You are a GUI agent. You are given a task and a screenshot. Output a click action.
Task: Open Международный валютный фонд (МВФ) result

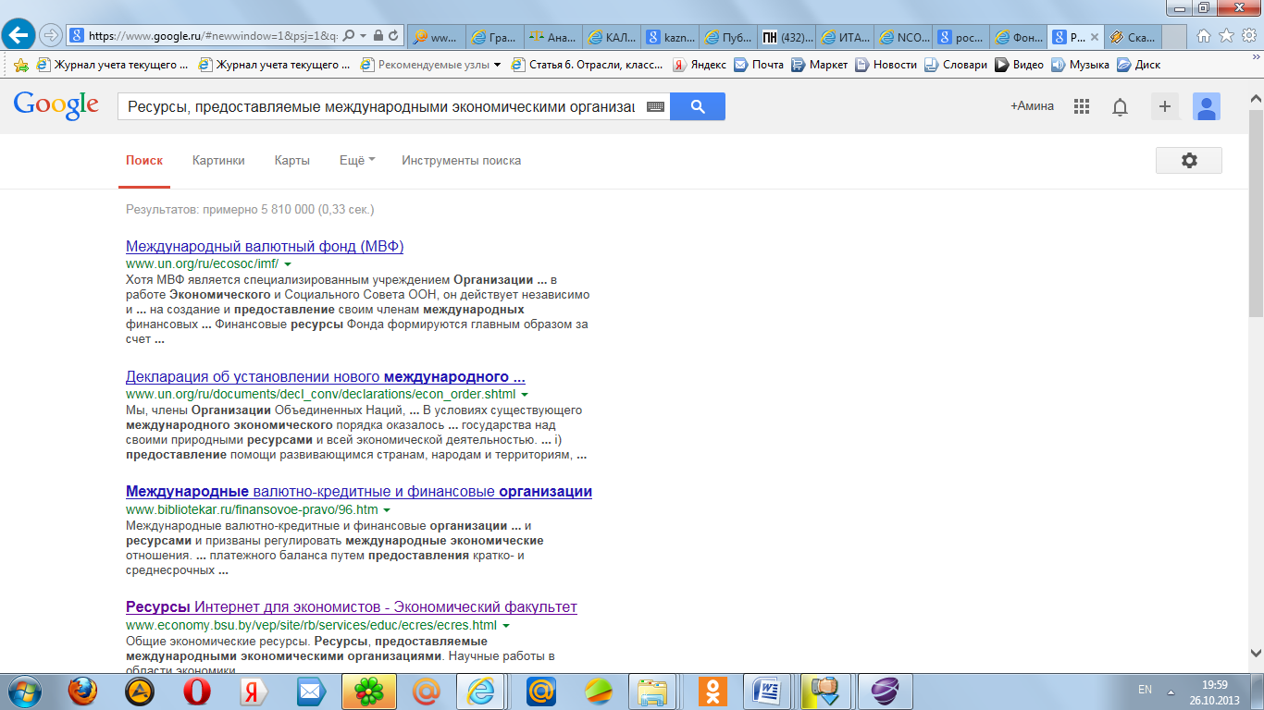click(265, 247)
